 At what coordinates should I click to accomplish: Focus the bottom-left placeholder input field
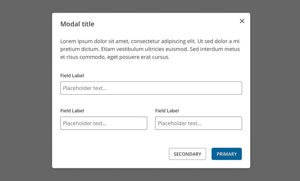tap(103, 123)
